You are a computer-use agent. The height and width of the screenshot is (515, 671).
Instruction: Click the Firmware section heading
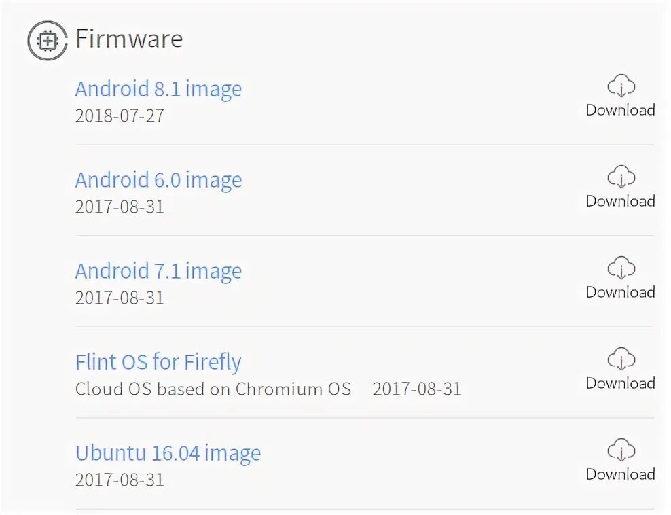(x=129, y=39)
